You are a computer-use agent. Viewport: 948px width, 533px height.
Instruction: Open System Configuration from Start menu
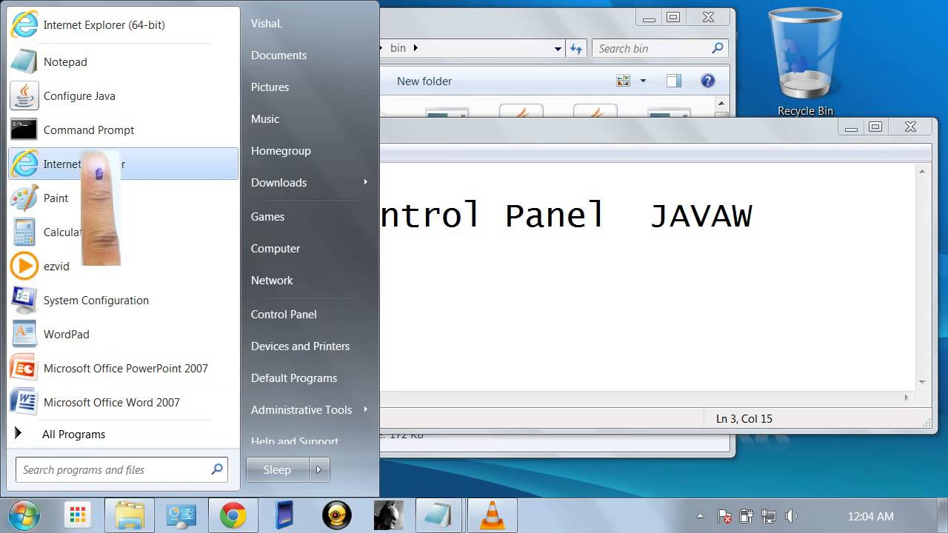coord(123,301)
